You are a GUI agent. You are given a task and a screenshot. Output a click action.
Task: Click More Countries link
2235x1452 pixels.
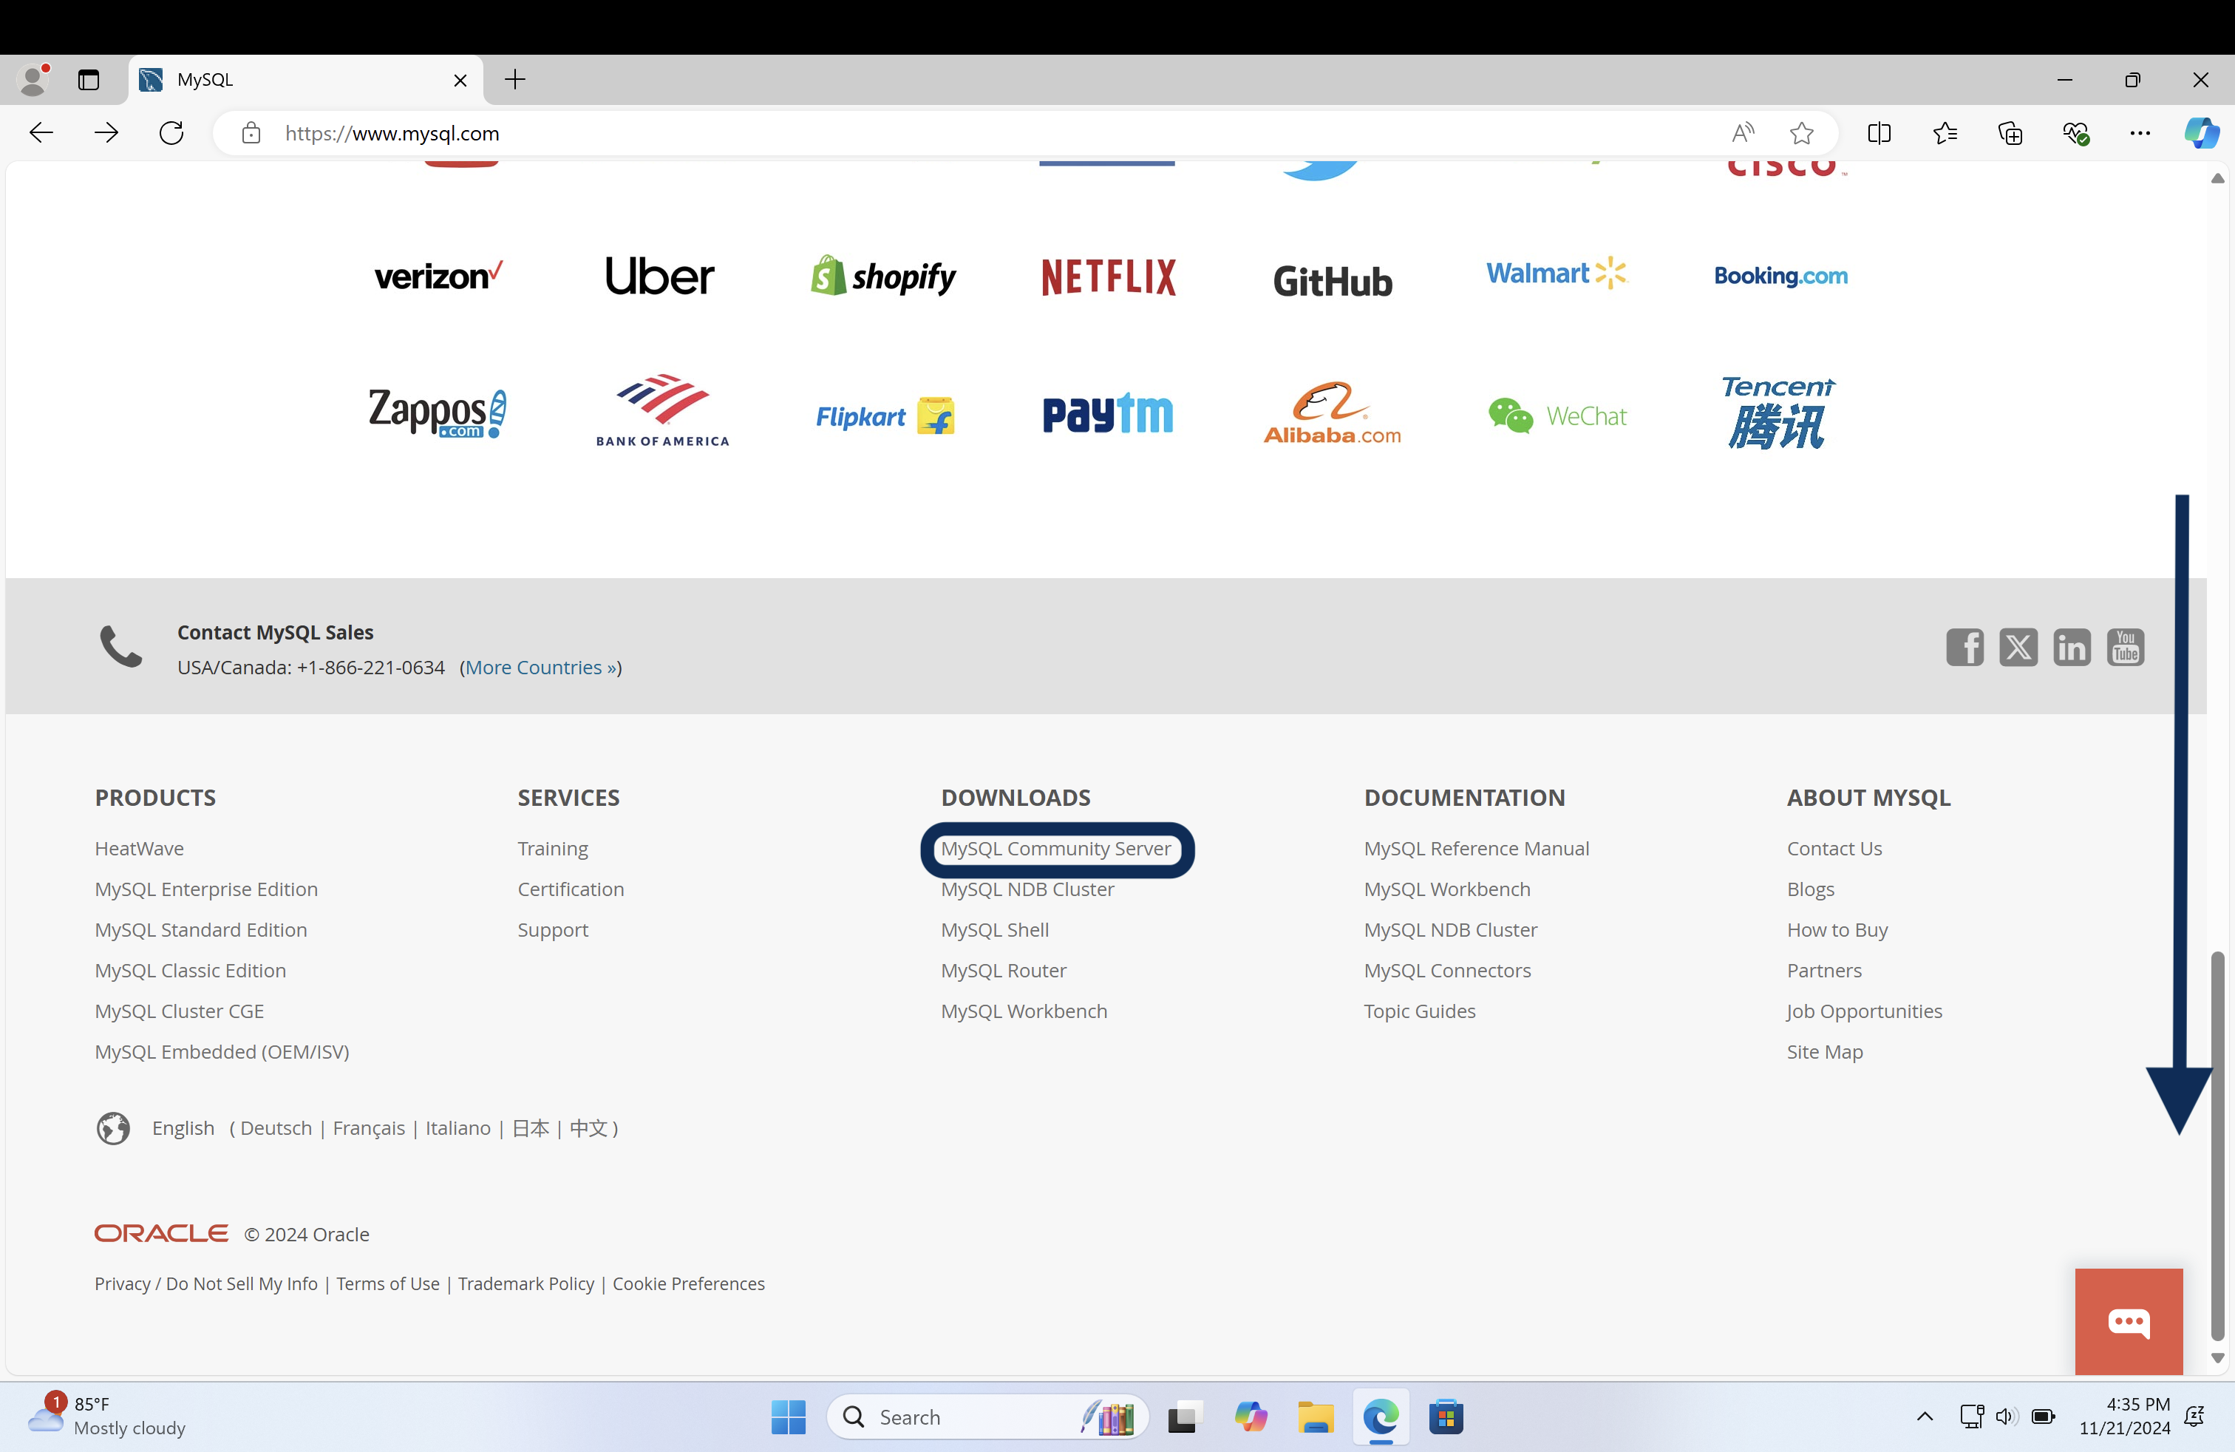tap(541, 667)
